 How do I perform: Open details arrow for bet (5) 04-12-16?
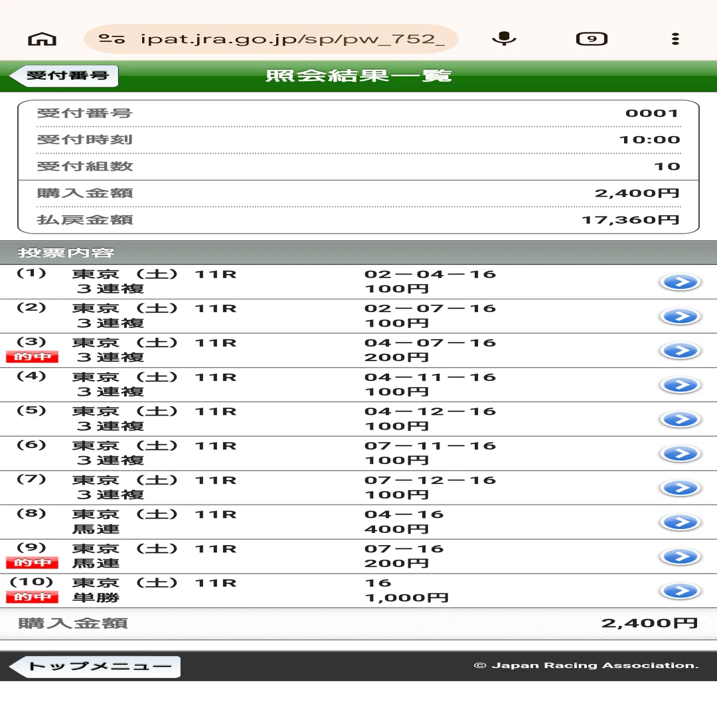click(x=680, y=420)
